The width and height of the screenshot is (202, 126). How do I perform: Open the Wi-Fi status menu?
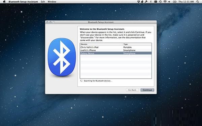(x=165, y=2)
